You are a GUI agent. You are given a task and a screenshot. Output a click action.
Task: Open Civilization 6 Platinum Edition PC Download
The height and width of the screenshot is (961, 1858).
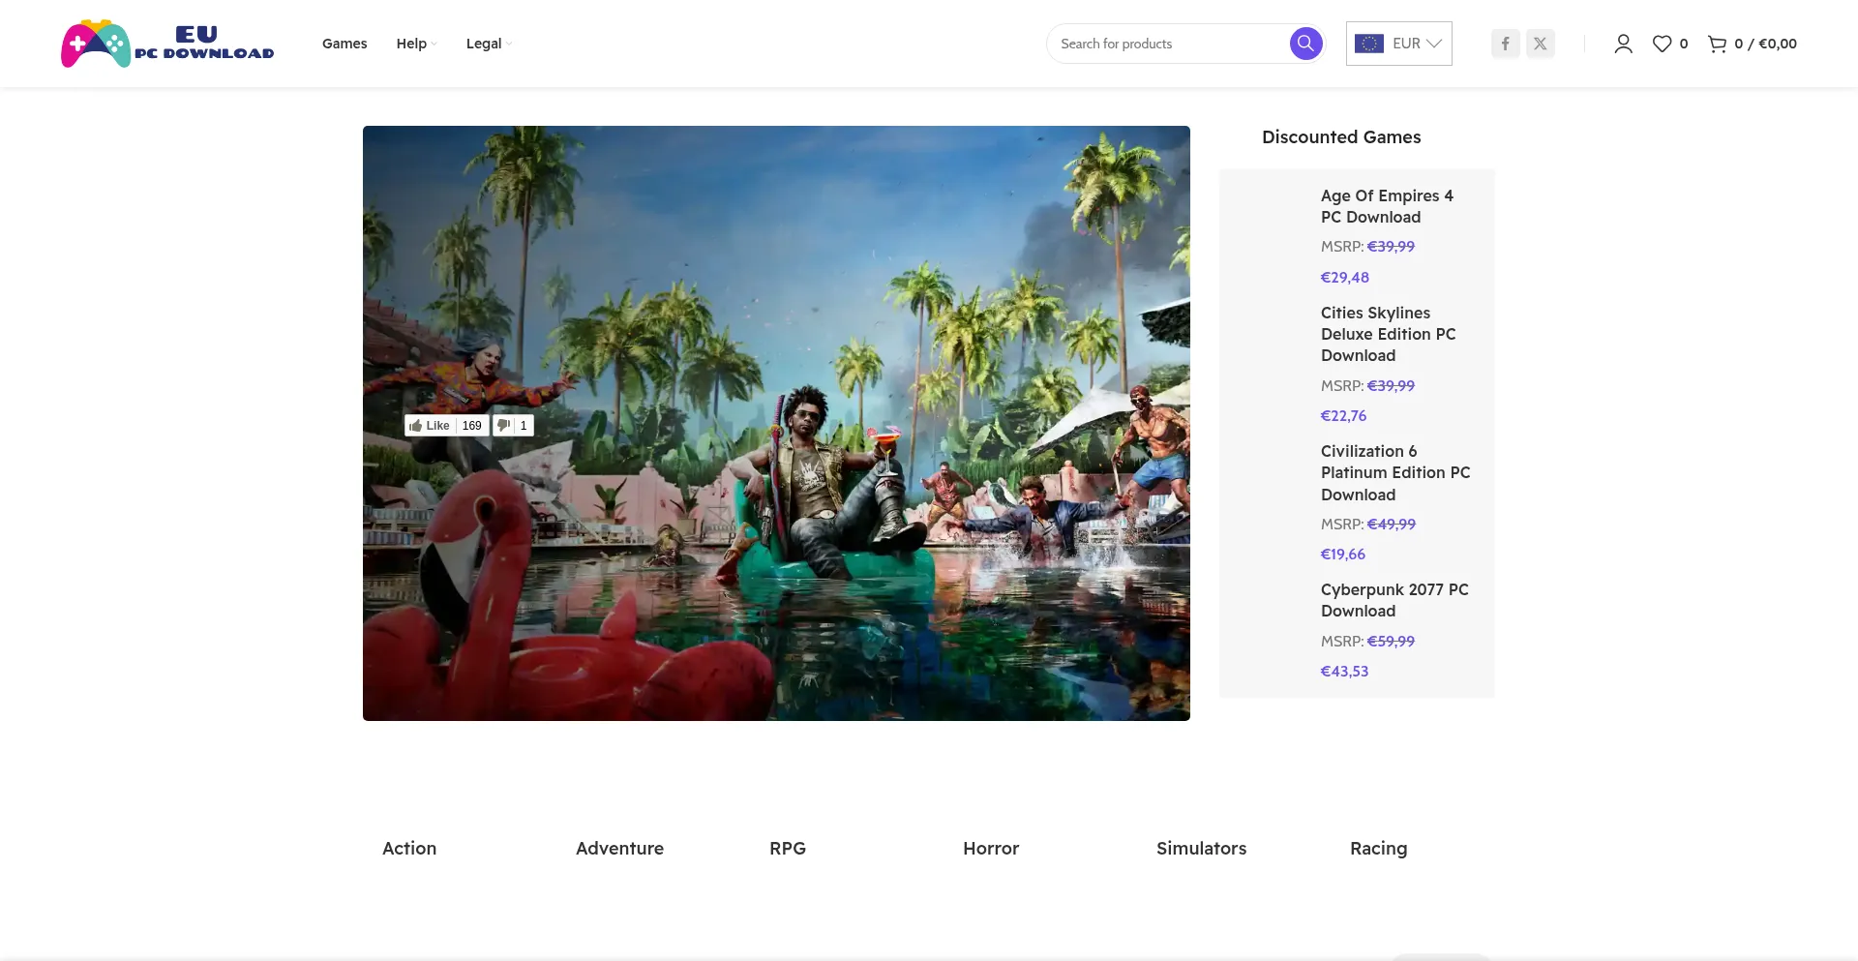[x=1395, y=472]
